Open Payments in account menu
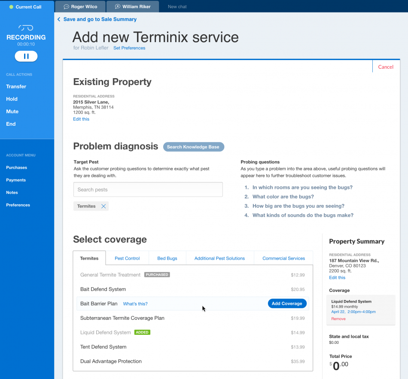Image resolution: width=408 pixels, height=379 pixels. point(16,180)
